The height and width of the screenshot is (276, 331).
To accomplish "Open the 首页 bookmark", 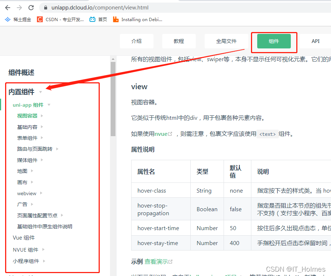I will pos(98,20).
